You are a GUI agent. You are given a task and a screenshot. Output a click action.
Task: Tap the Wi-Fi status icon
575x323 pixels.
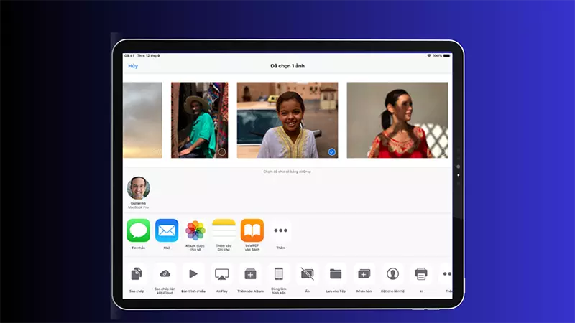point(428,56)
